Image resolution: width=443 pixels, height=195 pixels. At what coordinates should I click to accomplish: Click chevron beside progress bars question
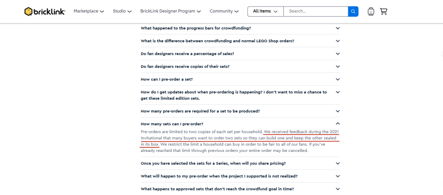(x=338, y=28)
